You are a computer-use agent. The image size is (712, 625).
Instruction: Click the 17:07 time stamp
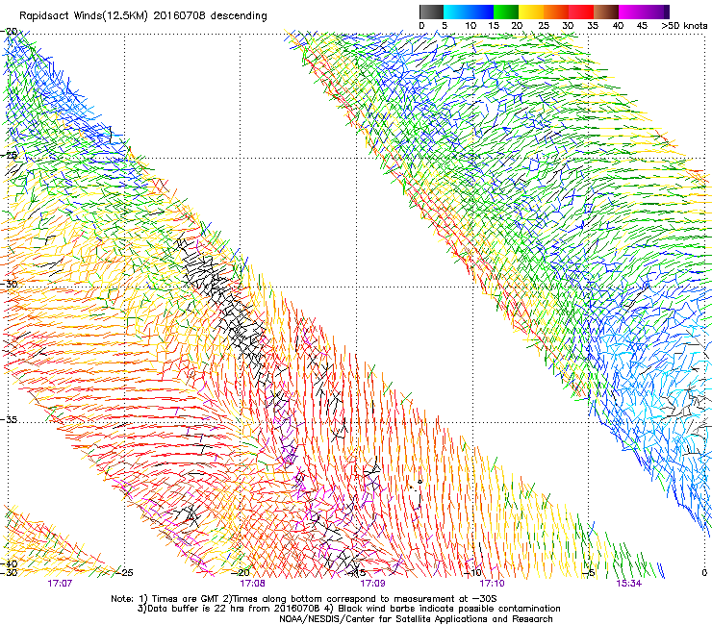tap(60, 583)
